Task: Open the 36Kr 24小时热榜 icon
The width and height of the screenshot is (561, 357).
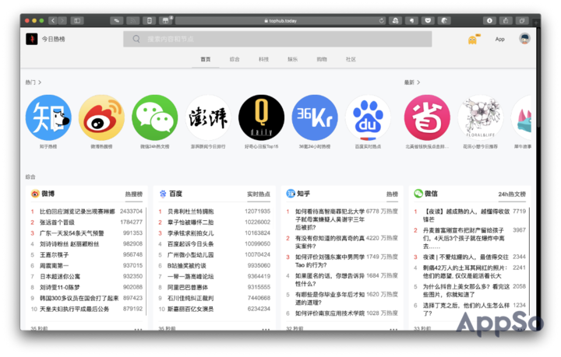Action: click(315, 117)
